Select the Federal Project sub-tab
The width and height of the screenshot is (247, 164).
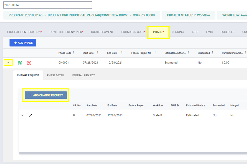pos(84,75)
